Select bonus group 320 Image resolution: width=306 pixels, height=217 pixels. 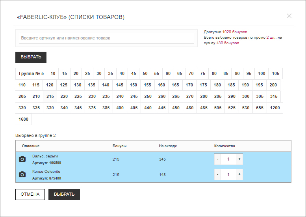[x=22, y=108]
